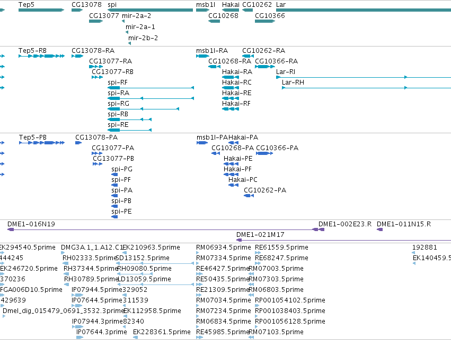Select the Hakai-PE protein feature

coord(231,164)
